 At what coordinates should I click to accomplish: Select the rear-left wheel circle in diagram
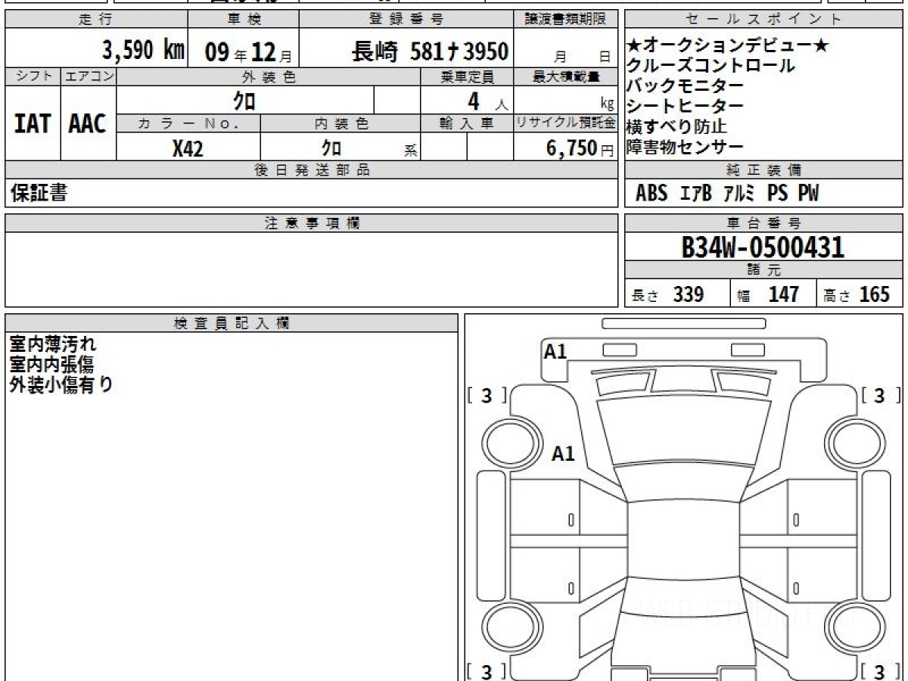point(509,628)
